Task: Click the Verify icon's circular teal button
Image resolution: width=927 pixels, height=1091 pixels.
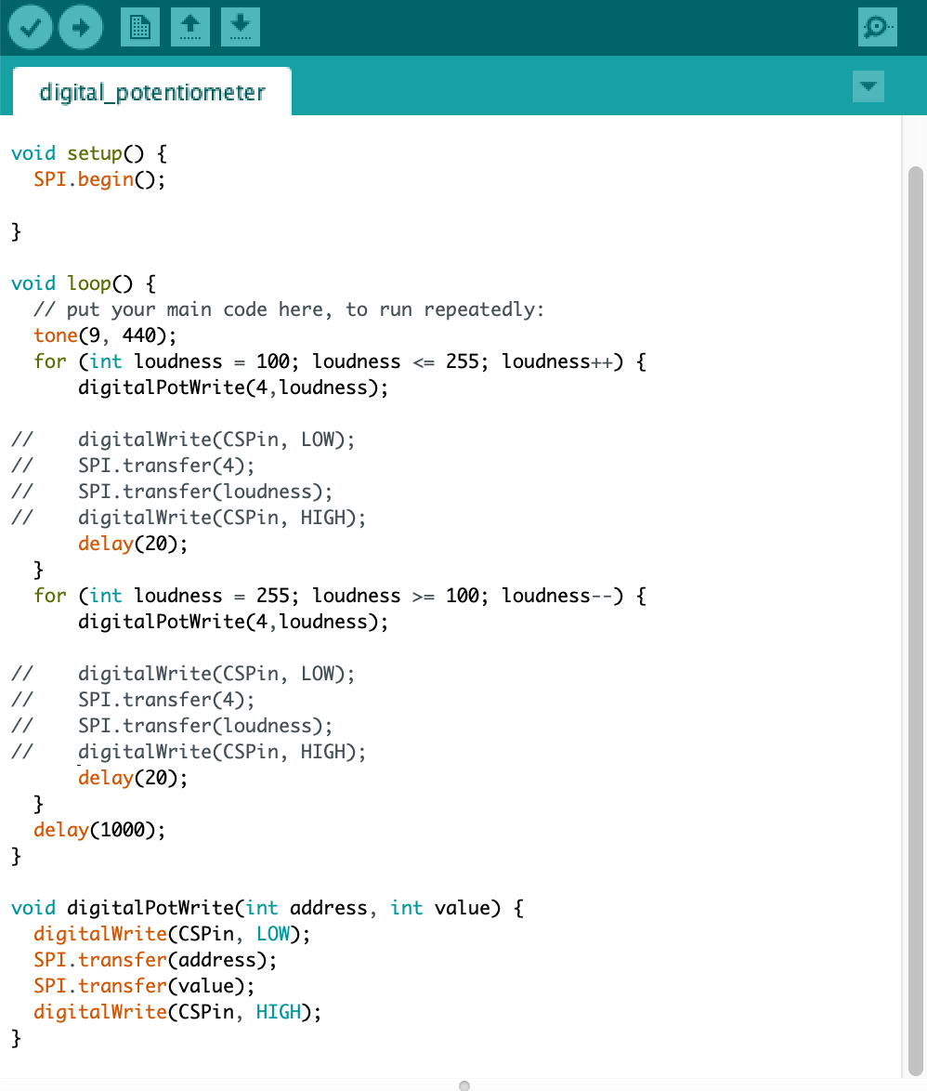Action: (30, 27)
